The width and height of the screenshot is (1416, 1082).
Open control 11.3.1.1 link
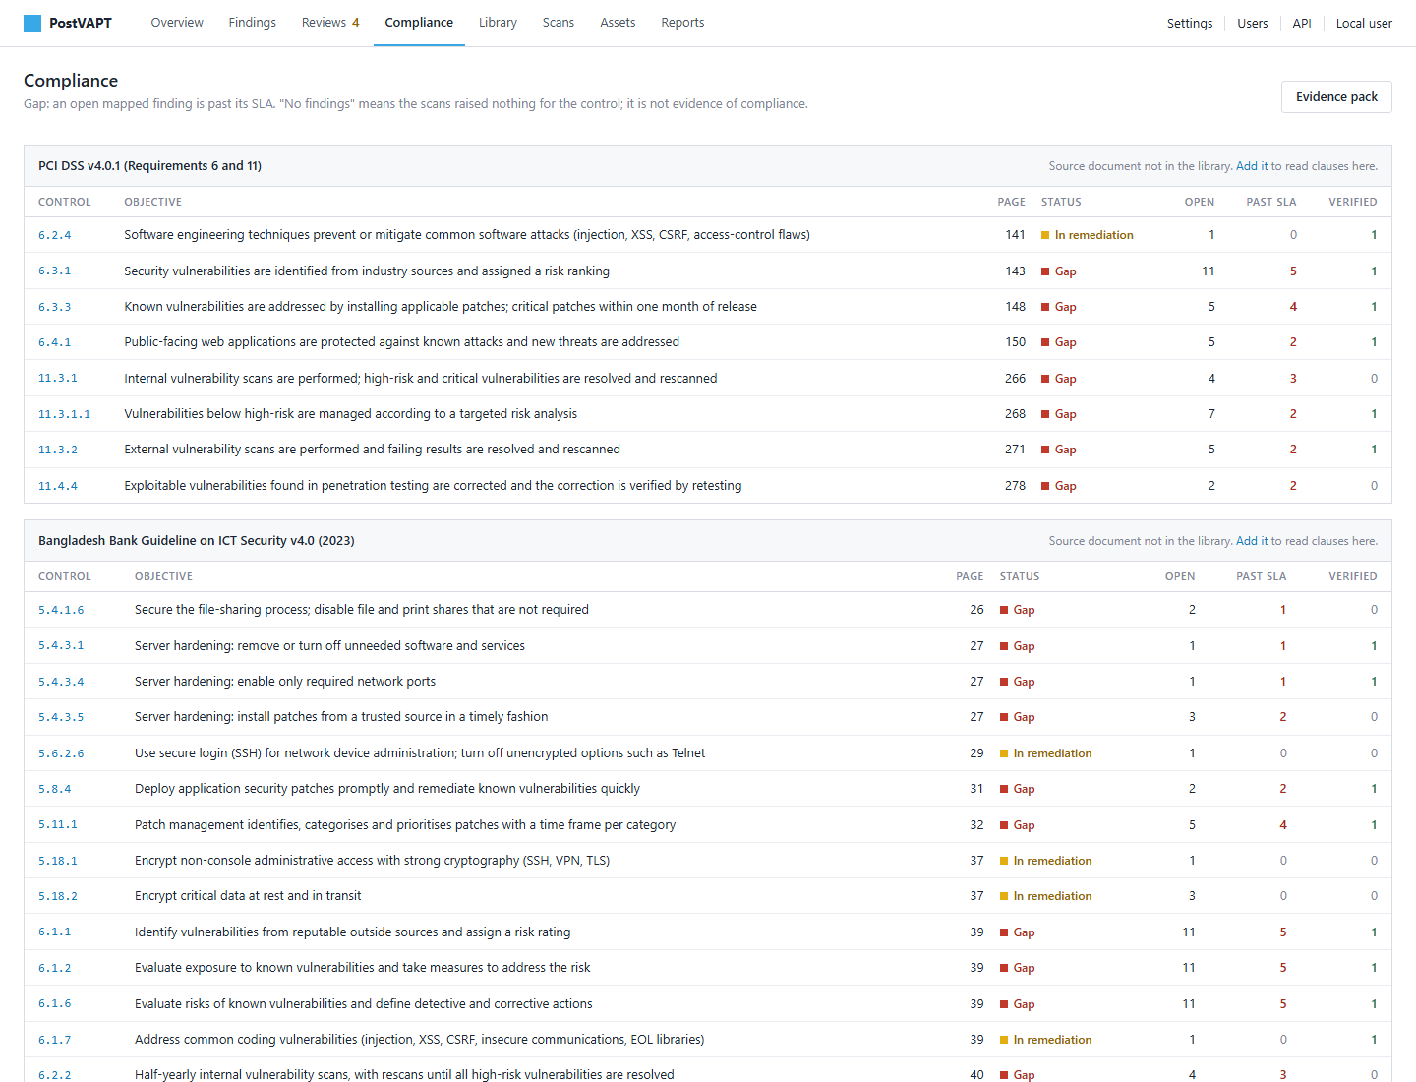(x=64, y=414)
